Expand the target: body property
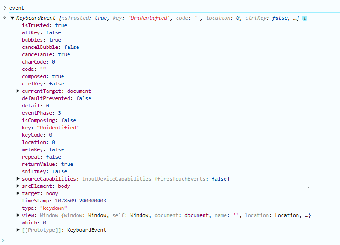 pos(18,193)
